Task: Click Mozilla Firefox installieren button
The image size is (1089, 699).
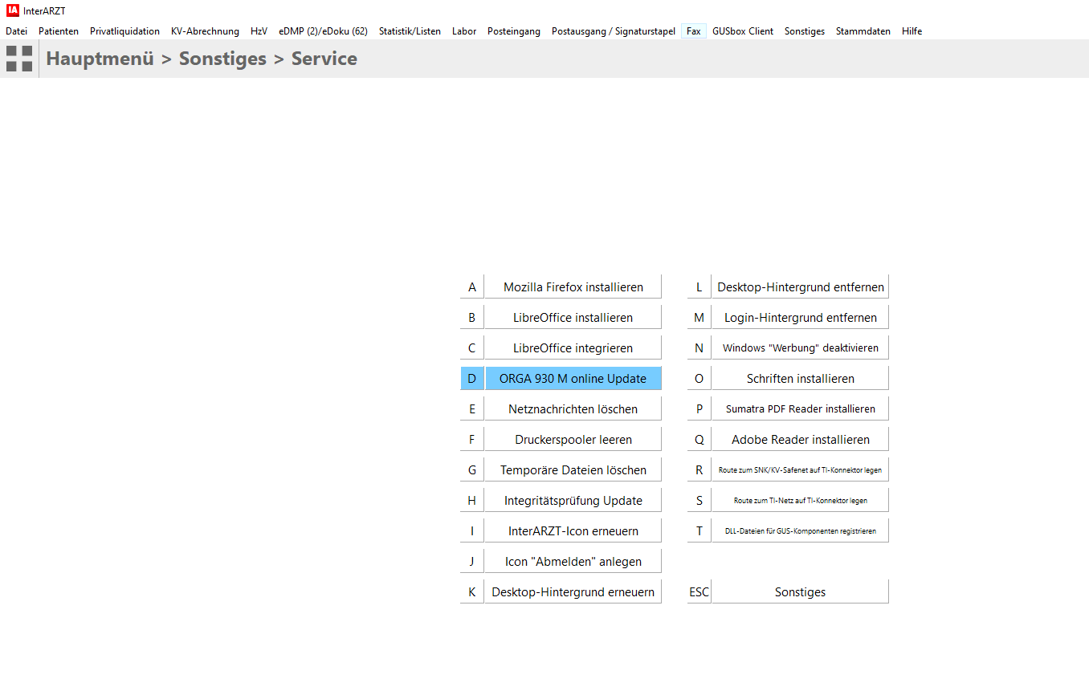Action: coord(573,287)
